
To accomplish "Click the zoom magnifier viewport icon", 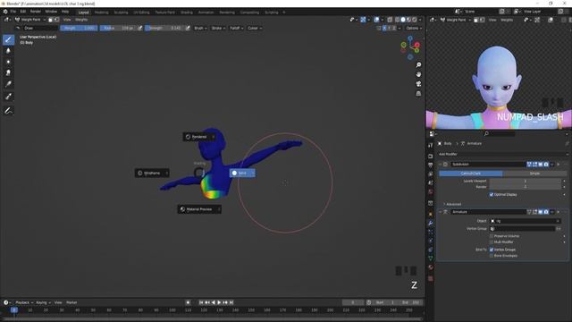I will 418,64.
